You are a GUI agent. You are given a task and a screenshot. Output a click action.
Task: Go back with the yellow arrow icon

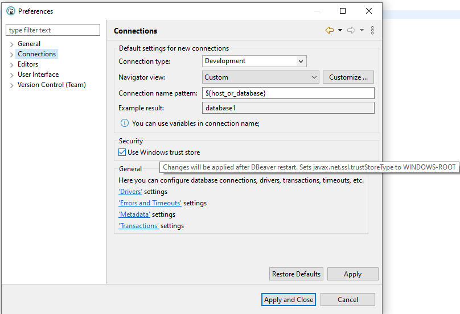pos(330,30)
